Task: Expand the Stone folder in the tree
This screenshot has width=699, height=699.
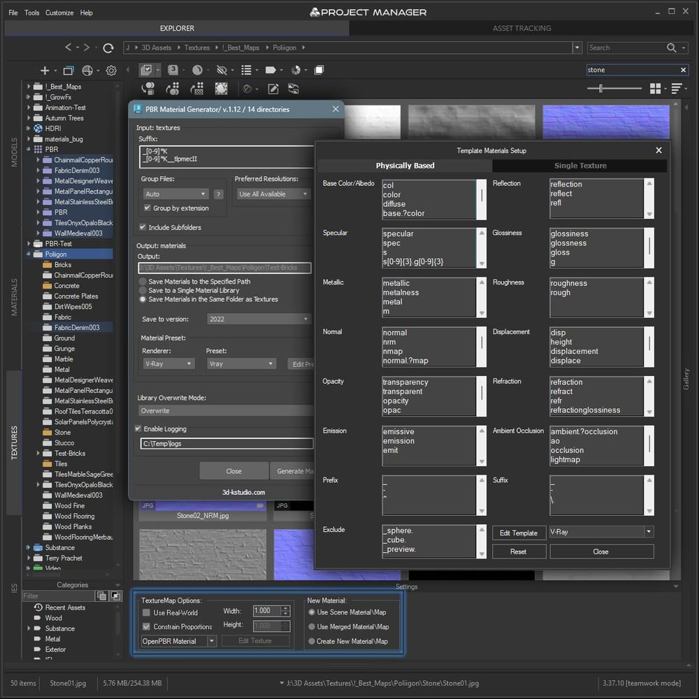Action: click(x=63, y=432)
